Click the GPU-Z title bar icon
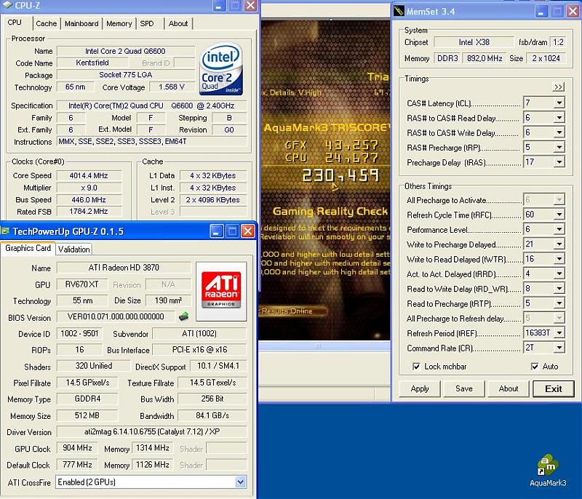This screenshot has width=582, height=499. (5, 231)
